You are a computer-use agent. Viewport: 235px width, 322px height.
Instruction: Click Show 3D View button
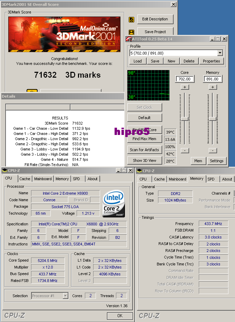(144, 160)
